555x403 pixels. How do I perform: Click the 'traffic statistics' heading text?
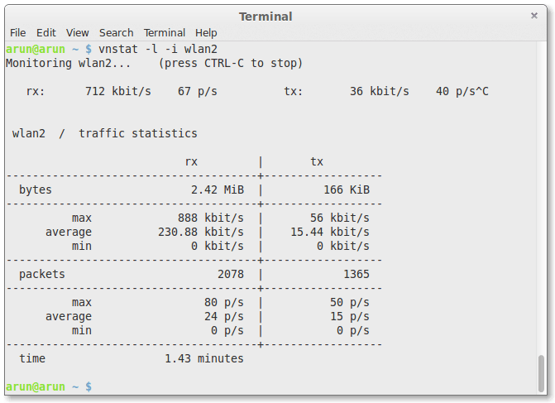(138, 133)
